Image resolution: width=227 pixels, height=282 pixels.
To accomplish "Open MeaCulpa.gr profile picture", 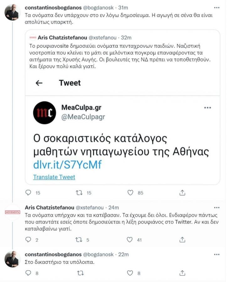I will pyautogui.click(x=45, y=112).
